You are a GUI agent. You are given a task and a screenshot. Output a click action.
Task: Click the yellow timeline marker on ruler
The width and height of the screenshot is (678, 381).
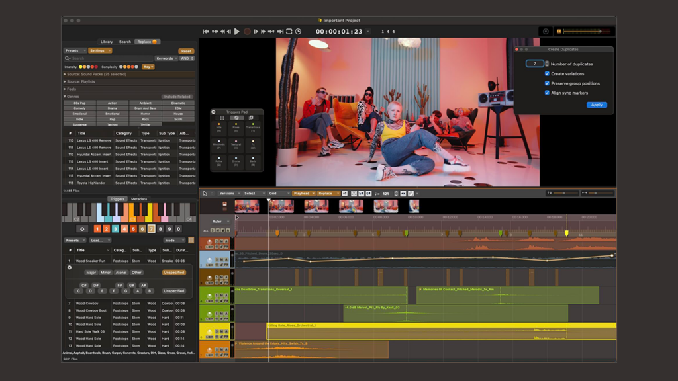point(567,233)
